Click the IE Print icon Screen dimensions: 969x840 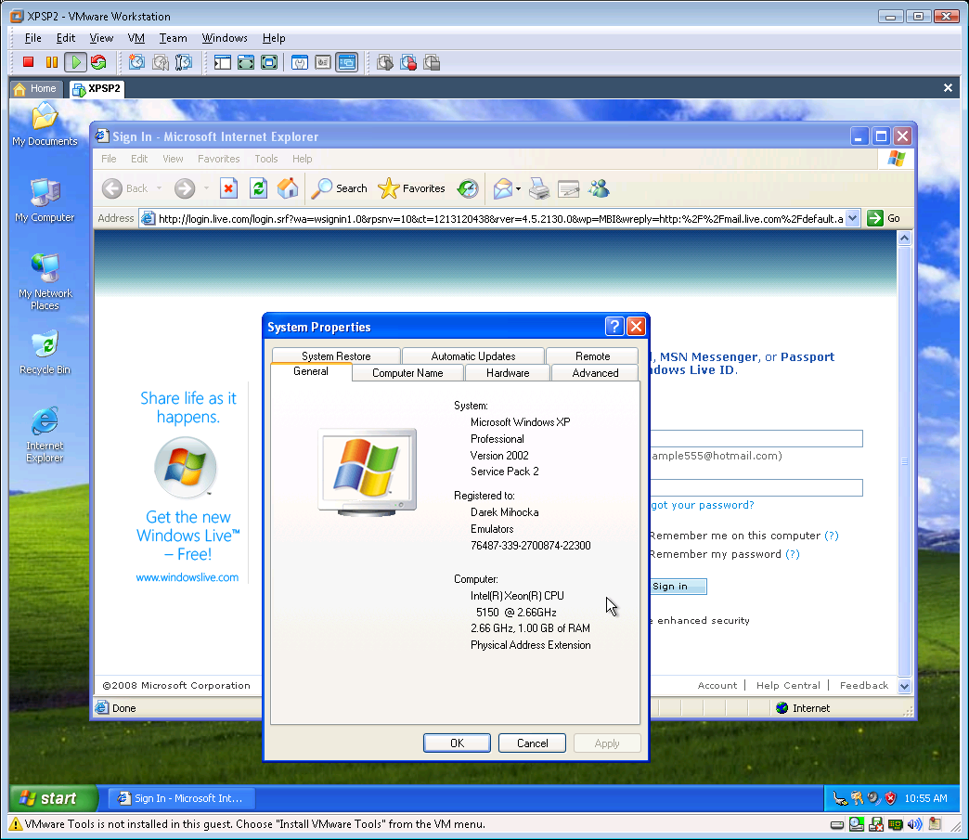pyautogui.click(x=539, y=188)
